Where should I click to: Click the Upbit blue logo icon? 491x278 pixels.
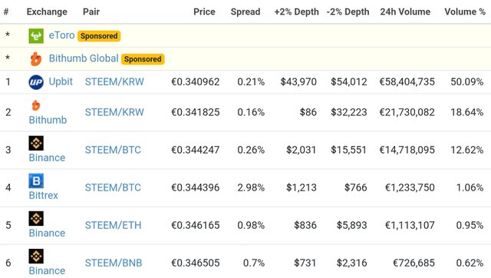pyautogui.click(x=36, y=82)
